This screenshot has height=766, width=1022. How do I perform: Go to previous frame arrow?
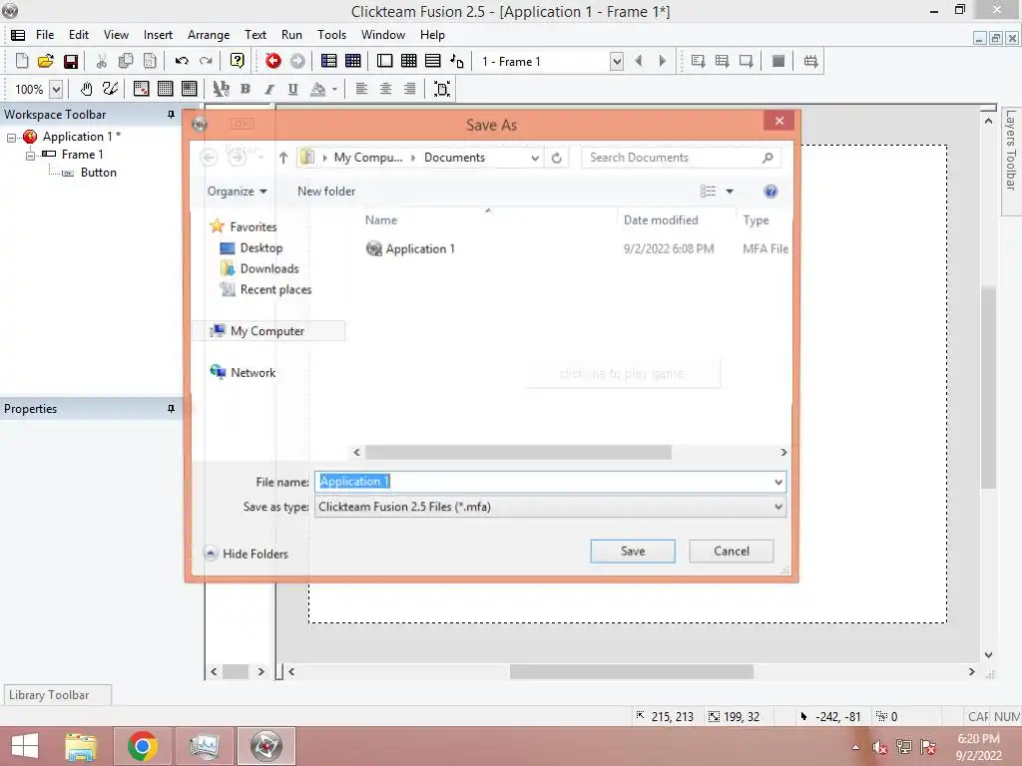tap(639, 61)
